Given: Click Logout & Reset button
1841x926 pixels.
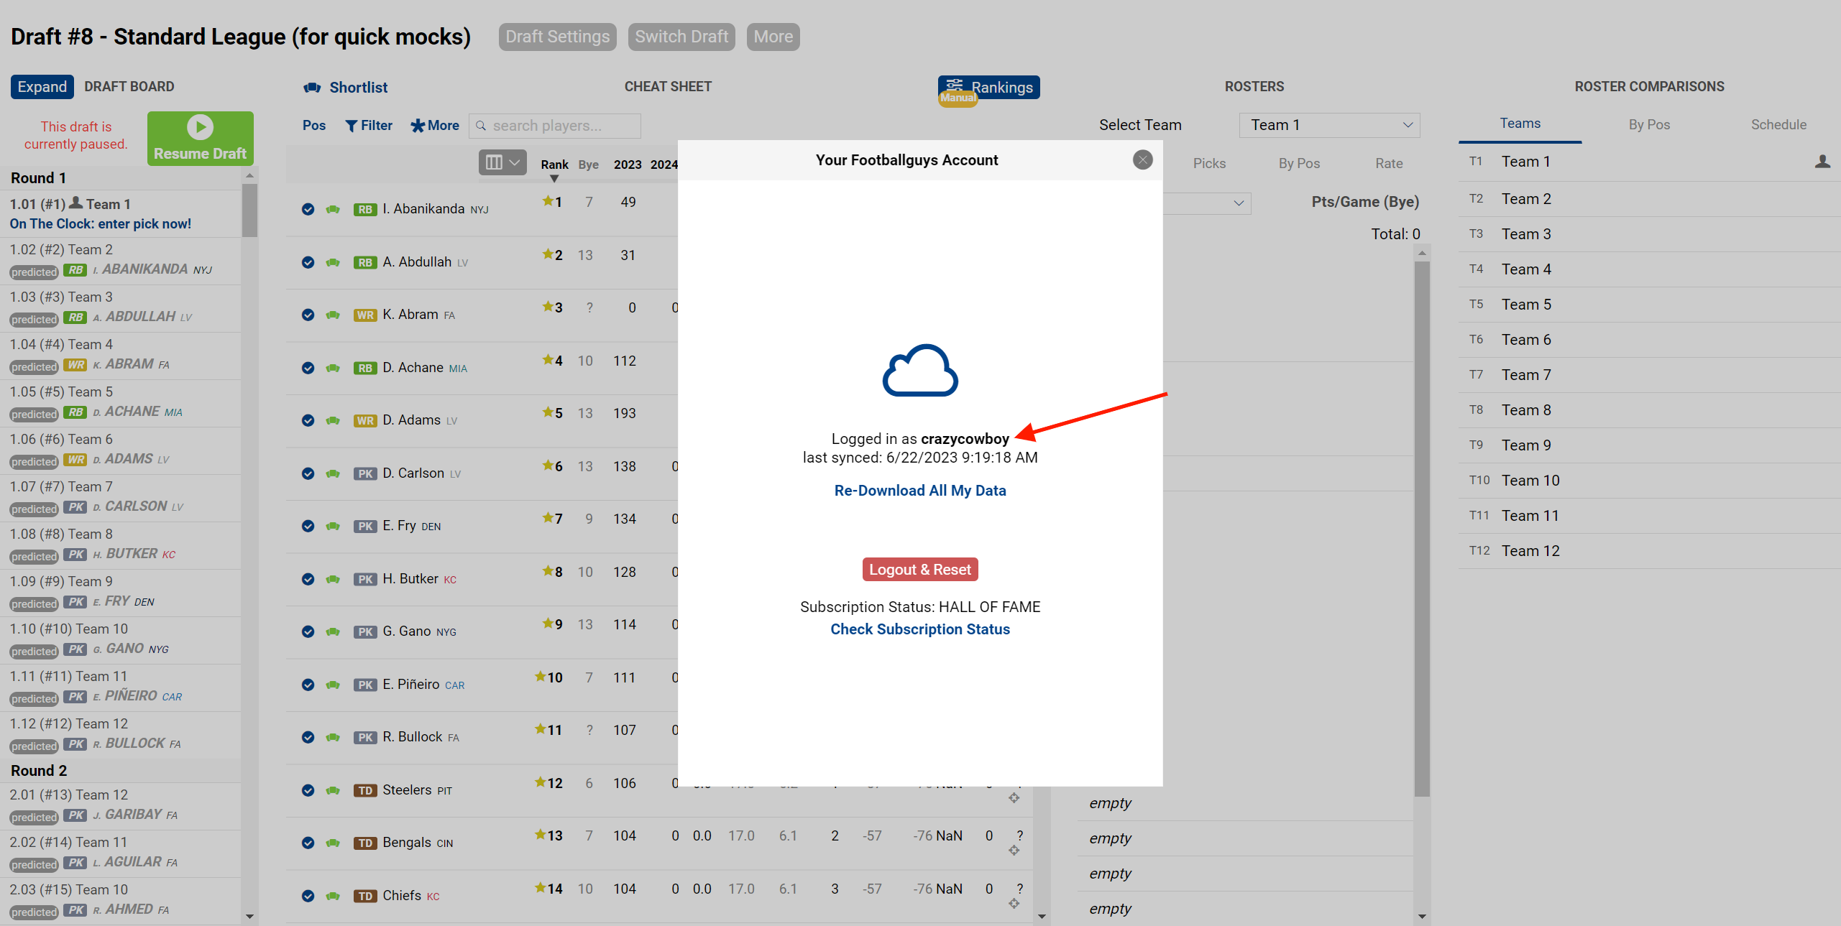Looking at the screenshot, I should [x=920, y=570].
